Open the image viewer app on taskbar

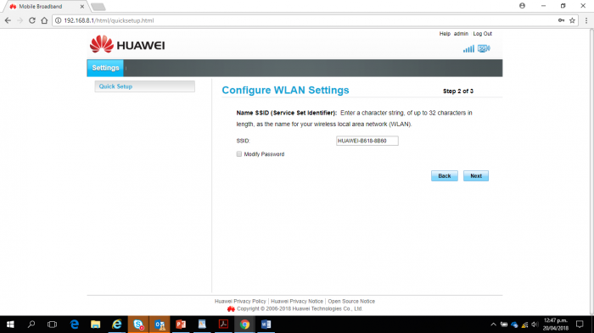click(202, 325)
